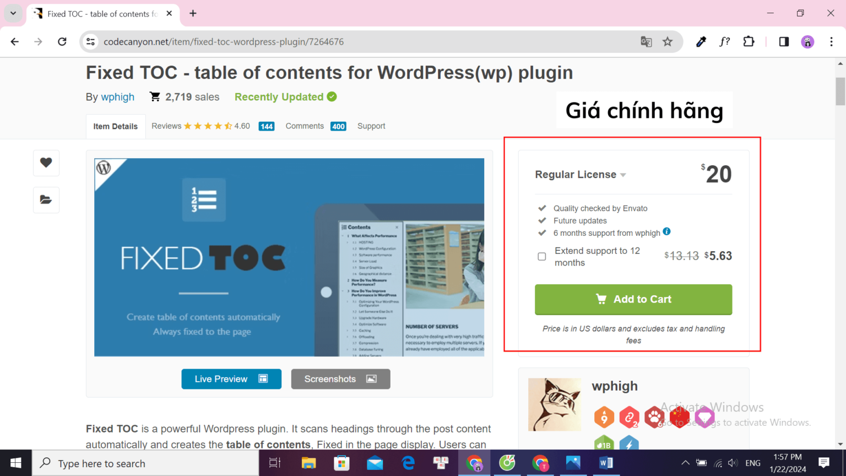Show hidden system tray icons chevron
846x476 pixels.
(685, 463)
